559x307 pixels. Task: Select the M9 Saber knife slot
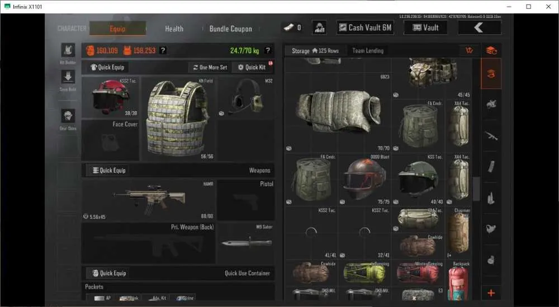pyautogui.click(x=246, y=243)
